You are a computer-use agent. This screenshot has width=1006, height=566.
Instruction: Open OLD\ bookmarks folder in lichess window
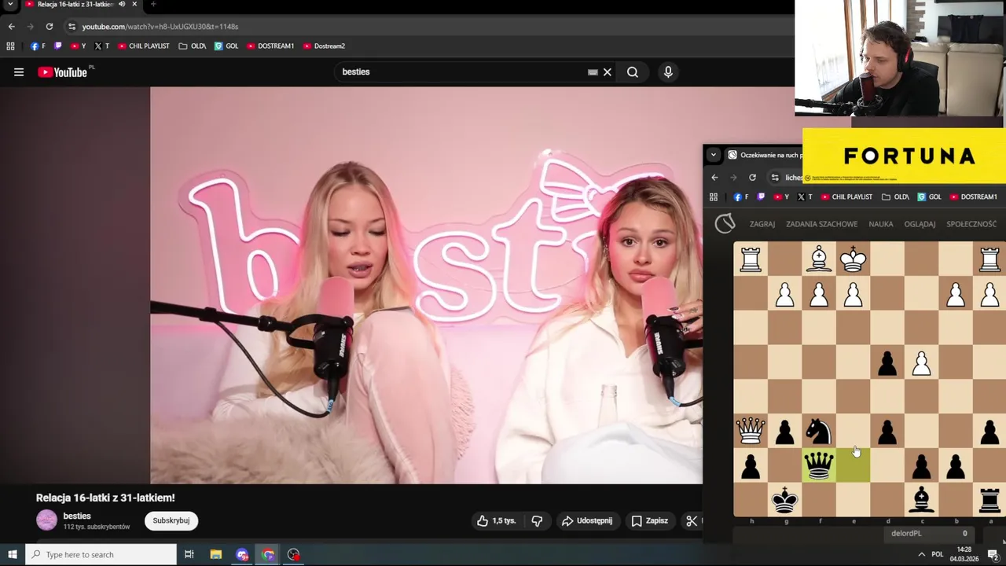click(x=895, y=197)
